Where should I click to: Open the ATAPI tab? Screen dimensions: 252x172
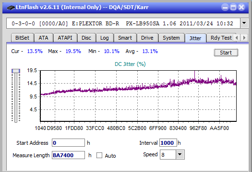point(65,38)
